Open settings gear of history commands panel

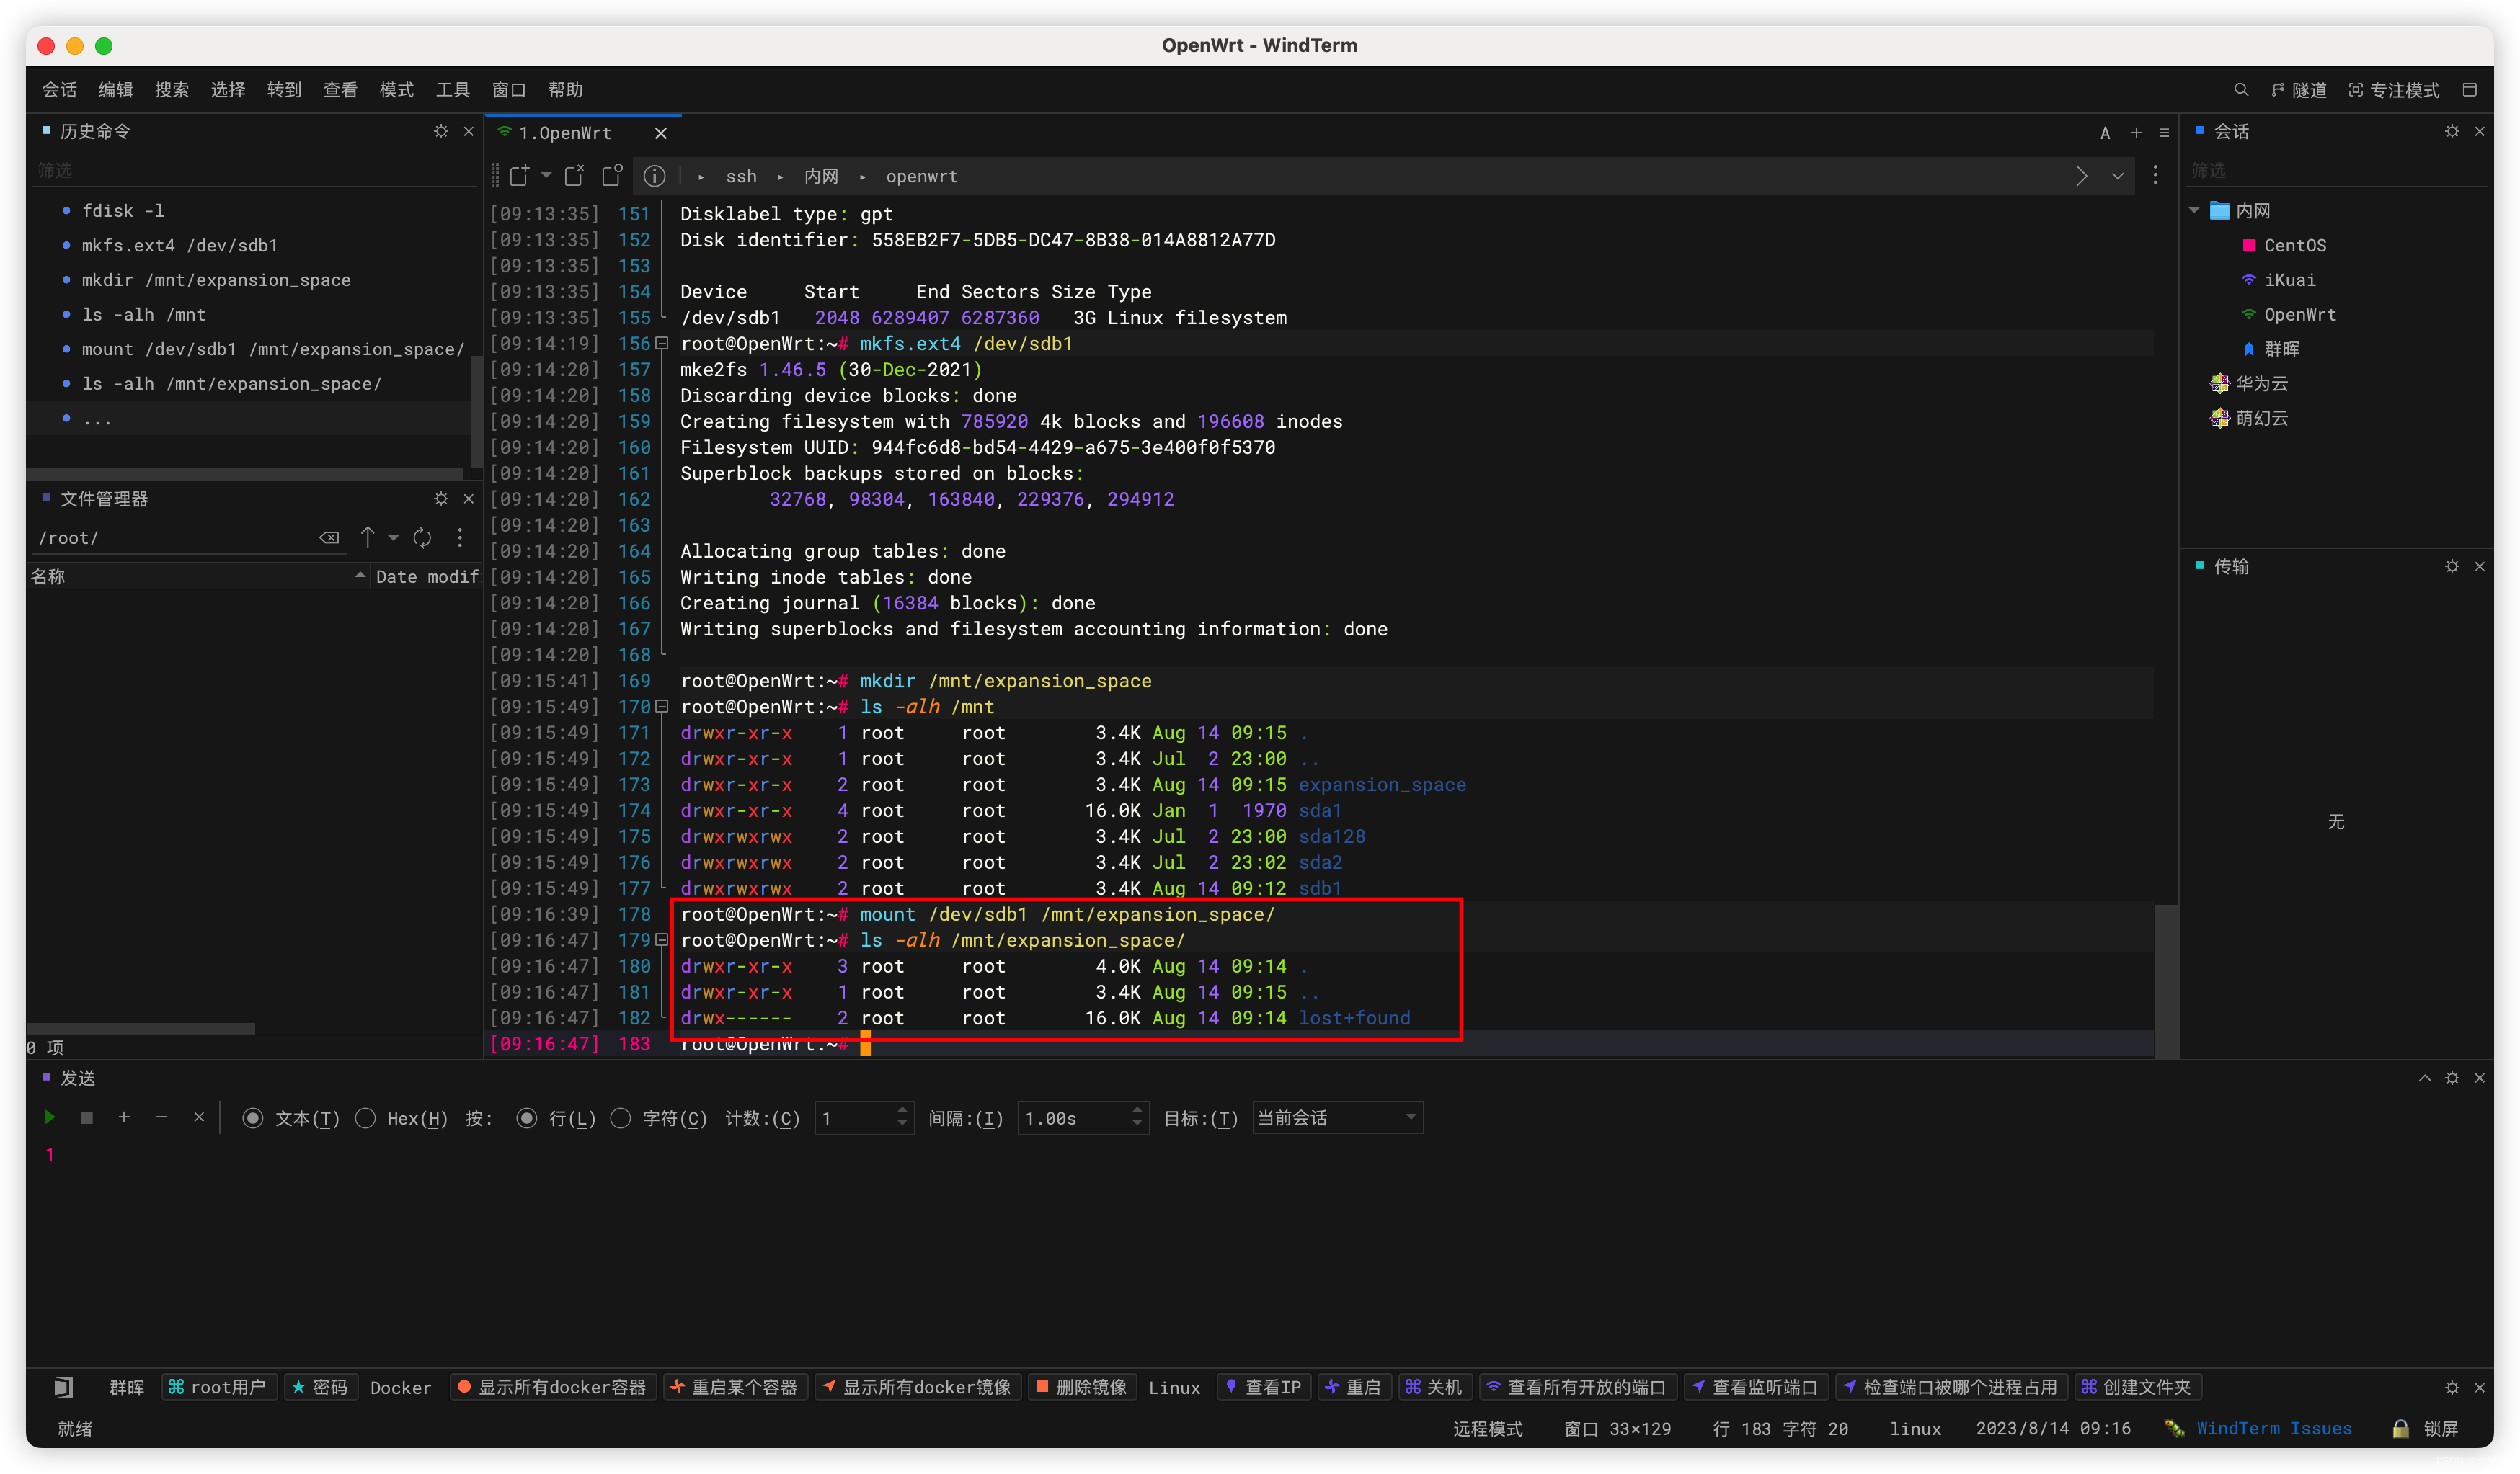point(441,131)
